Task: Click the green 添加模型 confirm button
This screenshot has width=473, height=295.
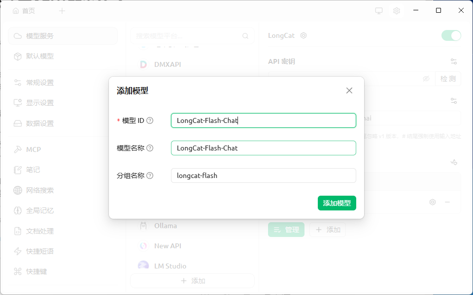Action: point(337,203)
